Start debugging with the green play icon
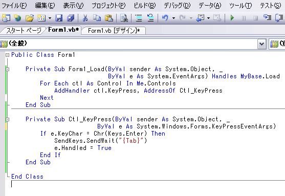 [232, 18]
